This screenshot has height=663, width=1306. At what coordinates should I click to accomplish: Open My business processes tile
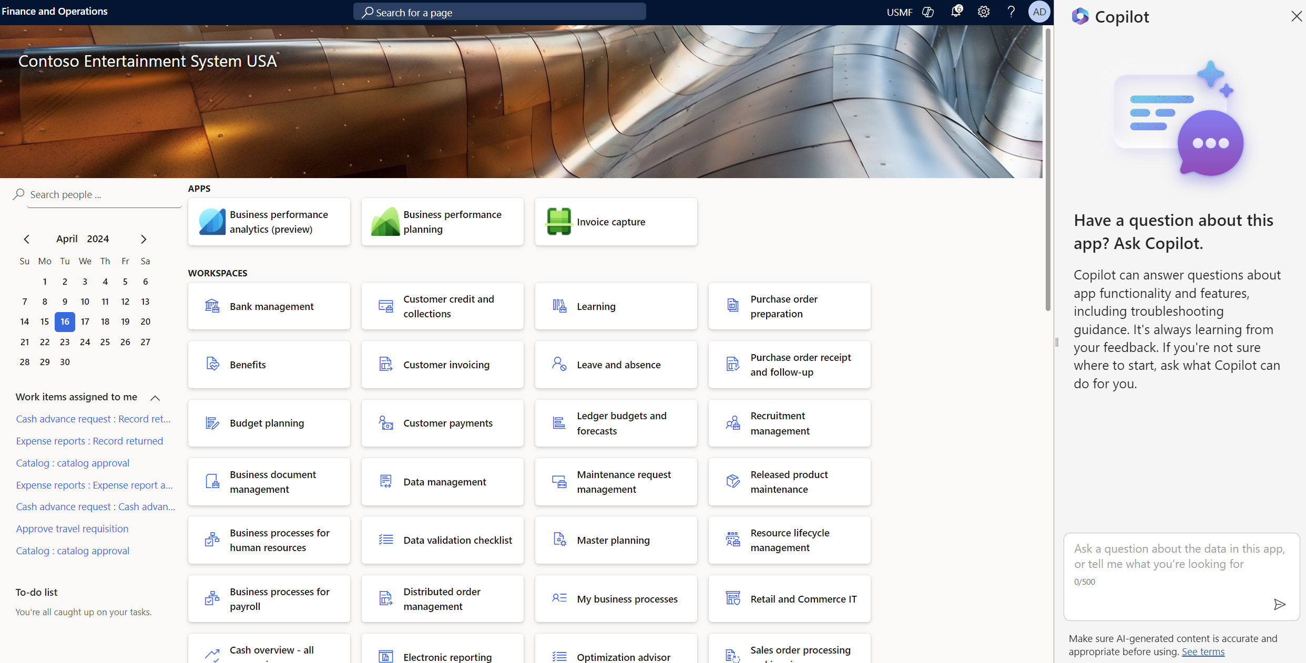pos(616,599)
